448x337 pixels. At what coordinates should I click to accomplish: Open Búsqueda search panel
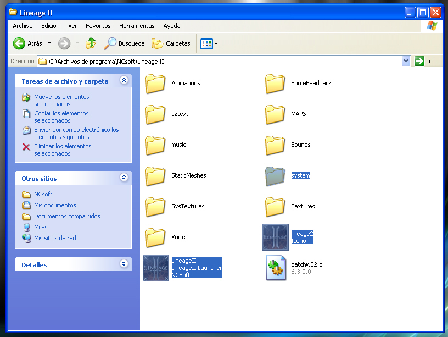pyautogui.click(x=124, y=43)
